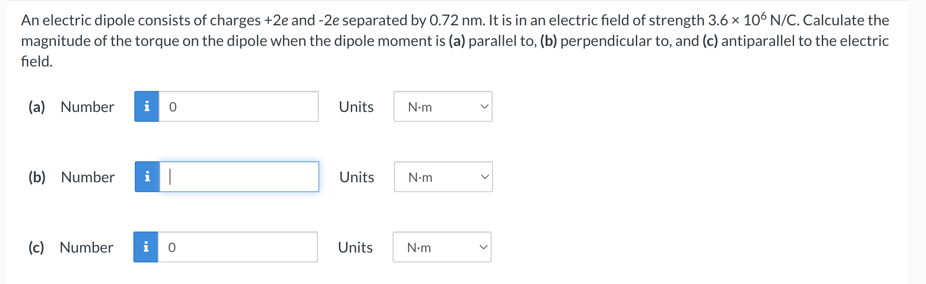Open the N·m units dropdown for part (a)

pyautogui.click(x=442, y=107)
